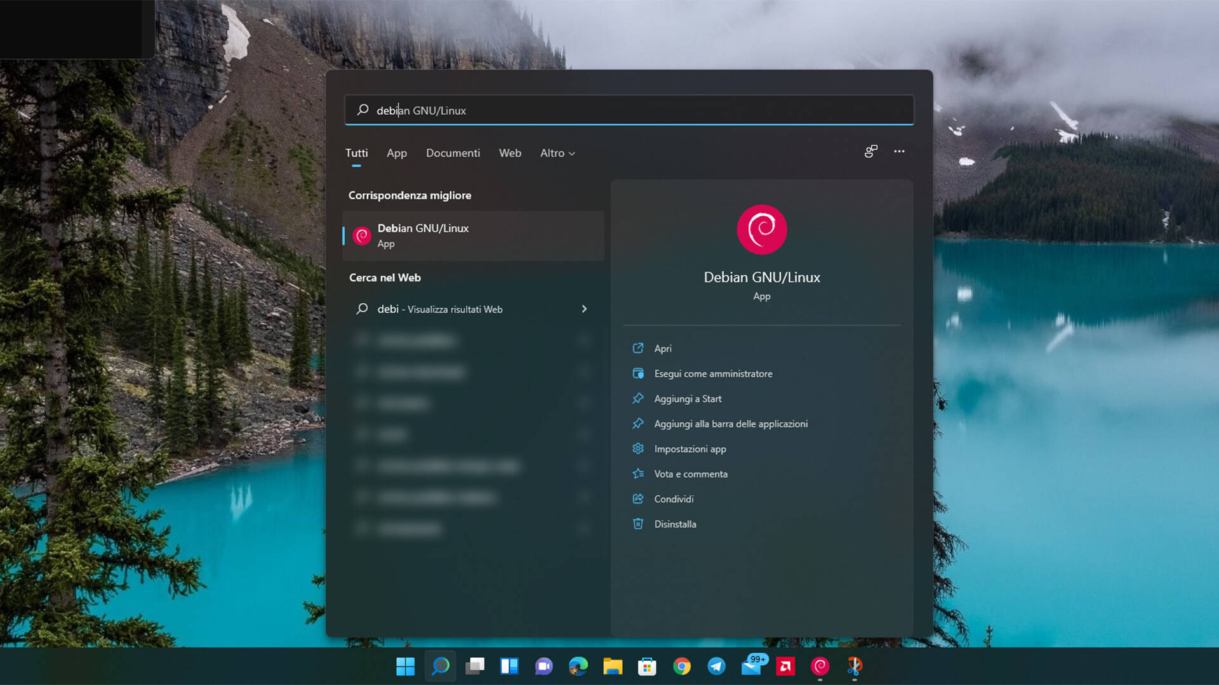
Task: Switch to the App tab
Action: pos(396,153)
